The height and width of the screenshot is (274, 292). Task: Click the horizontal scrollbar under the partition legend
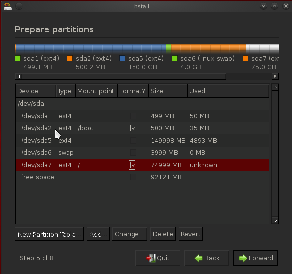tap(124, 76)
